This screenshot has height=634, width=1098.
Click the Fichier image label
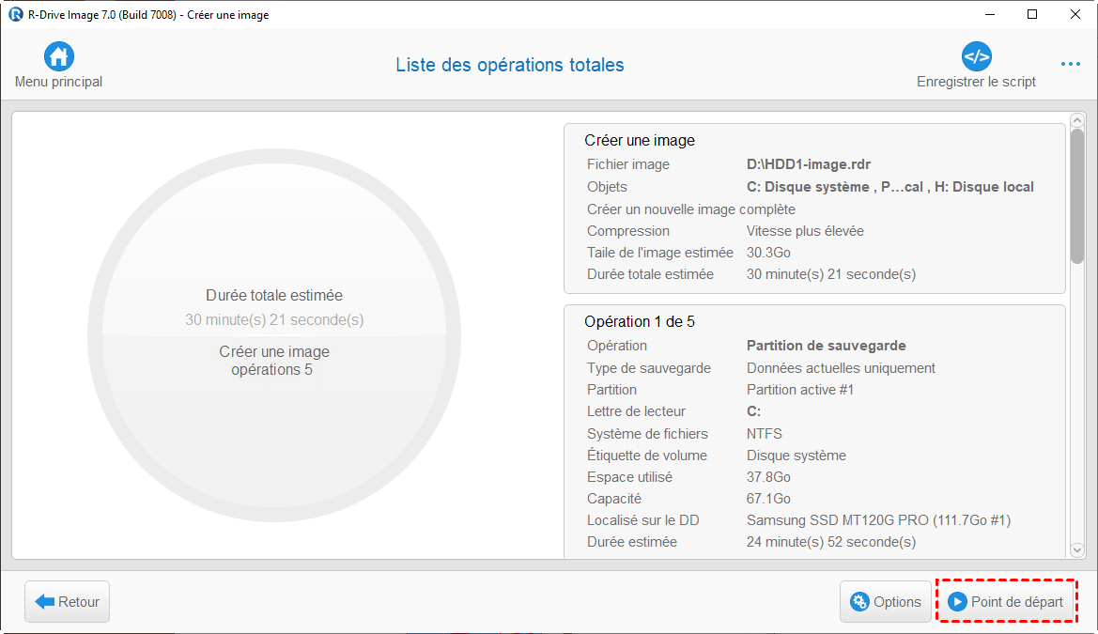click(627, 164)
